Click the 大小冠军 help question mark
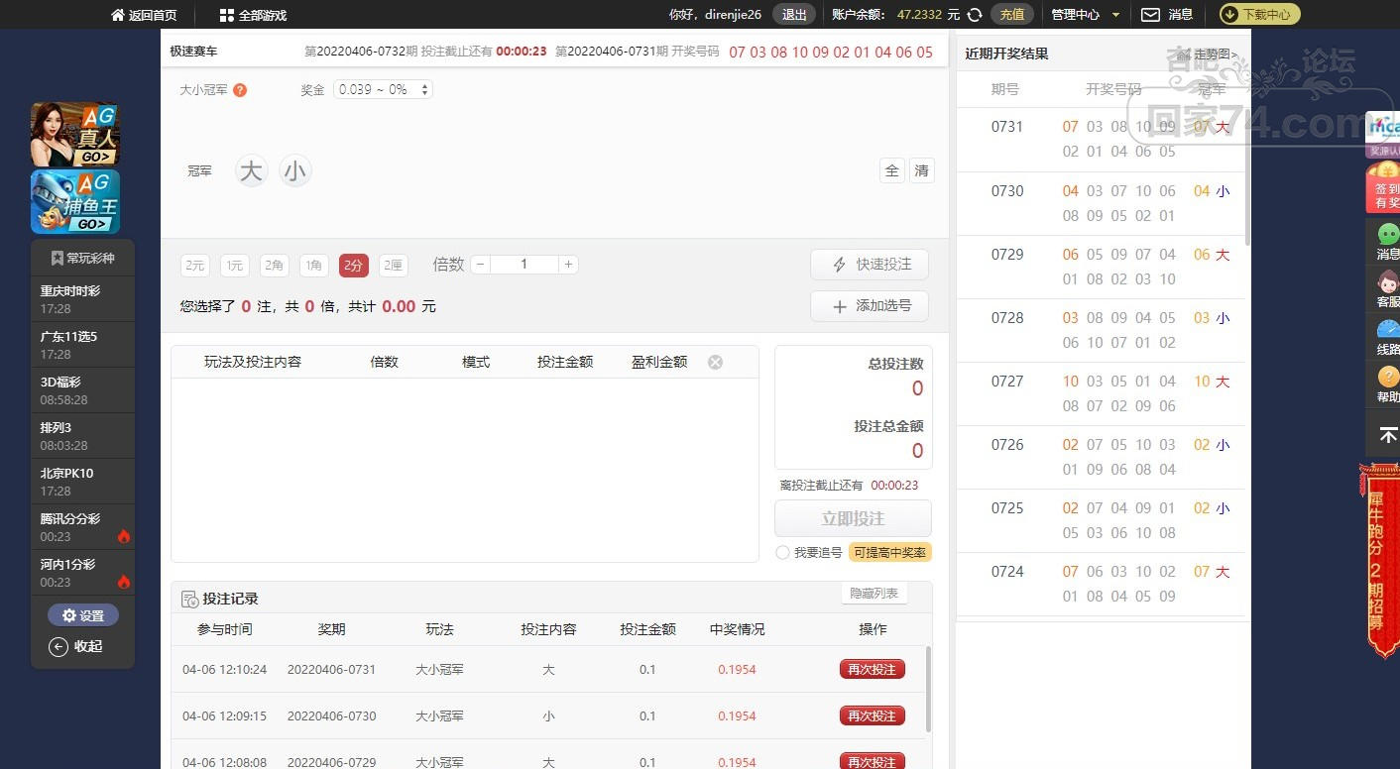 [240, 90]
